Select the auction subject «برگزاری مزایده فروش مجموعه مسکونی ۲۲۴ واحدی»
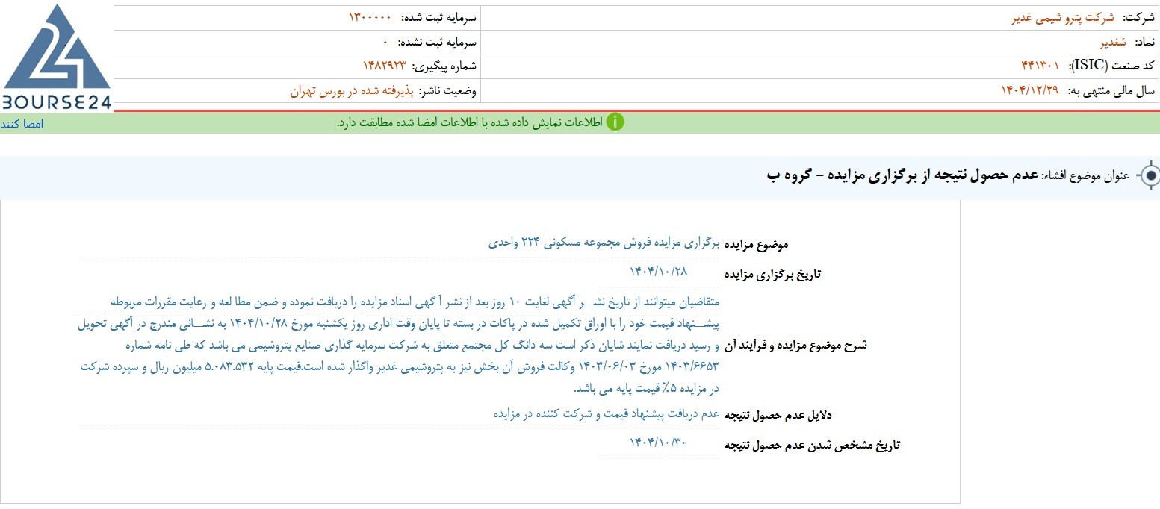Screen dimensions: 1160x509 604,243
